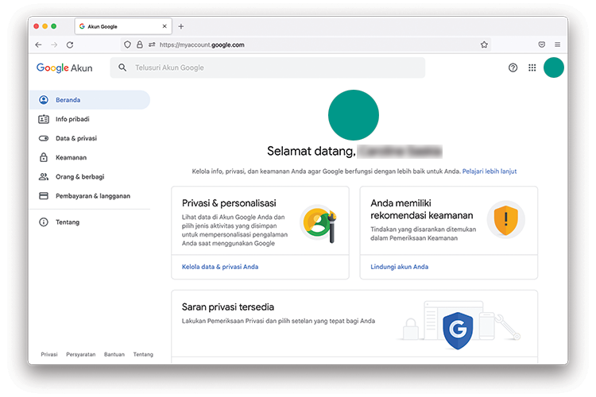Click the Telusuri Akun Google search field
596x397 pixels.
pos(267,67)
